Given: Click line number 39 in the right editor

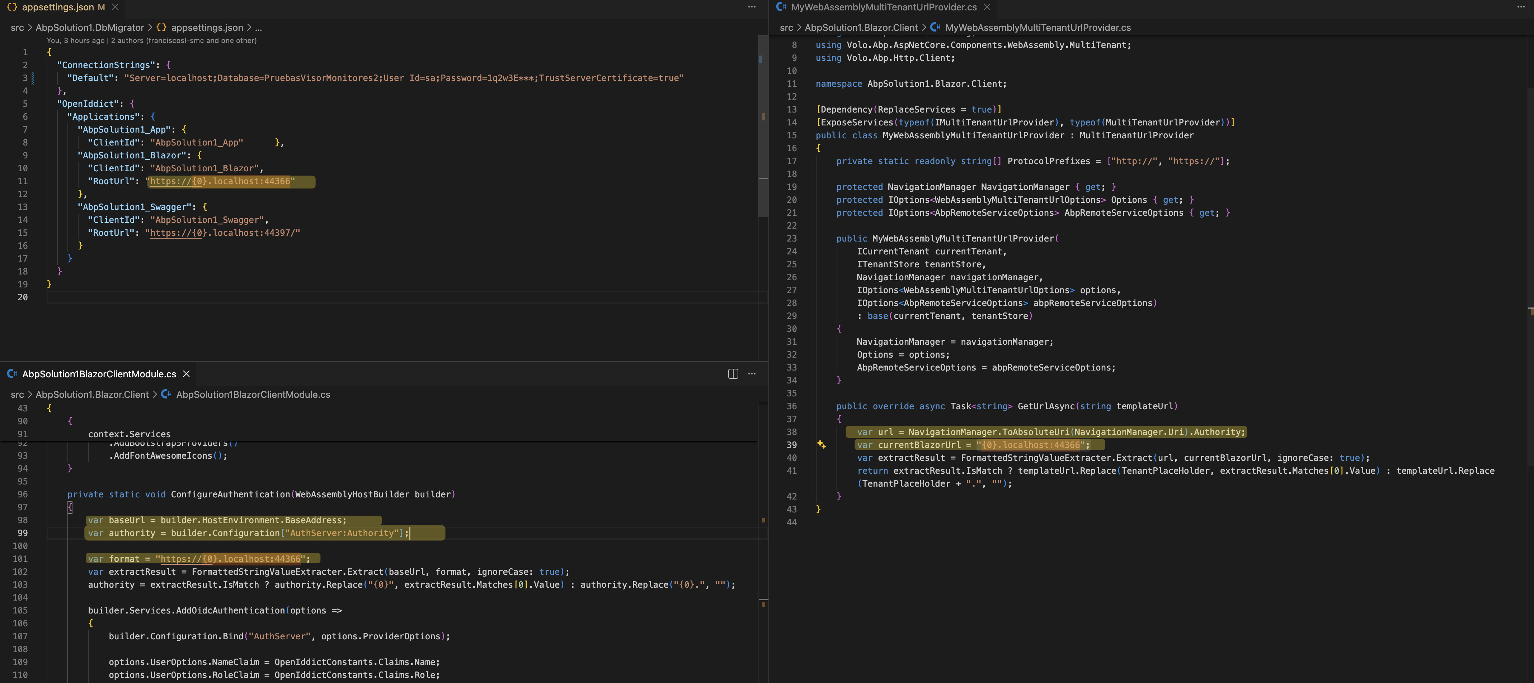Looking at the screenshot, I should 791,444.
